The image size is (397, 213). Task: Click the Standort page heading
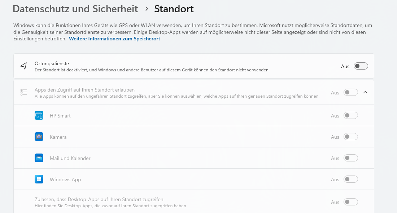174,9
